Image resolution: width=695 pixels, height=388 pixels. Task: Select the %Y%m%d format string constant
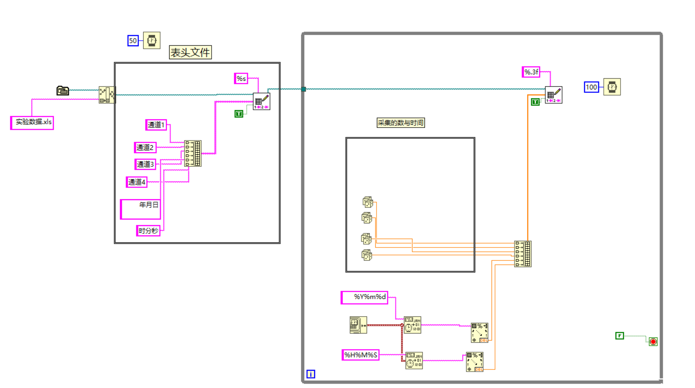(364, 297)
